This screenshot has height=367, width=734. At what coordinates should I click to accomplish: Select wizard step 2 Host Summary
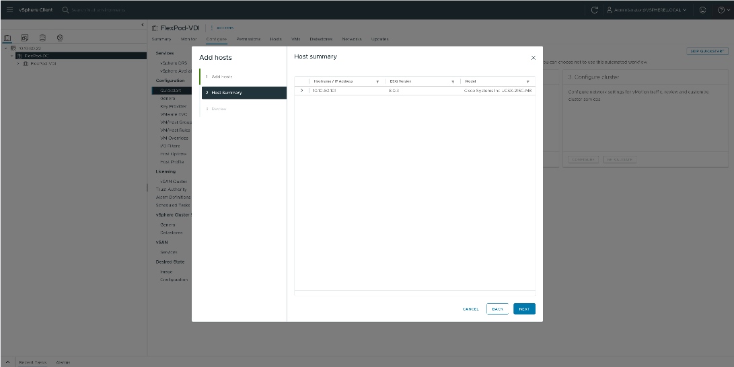244,93
